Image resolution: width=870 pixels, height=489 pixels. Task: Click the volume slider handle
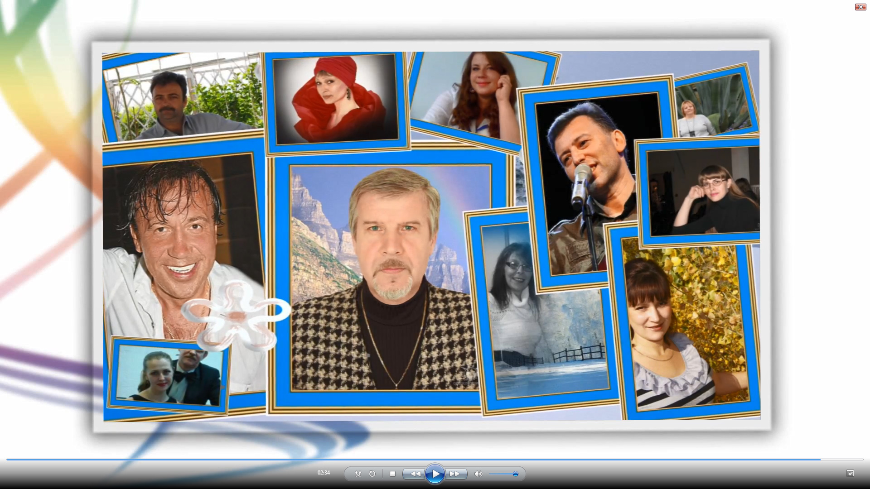click(x=515, y=474)
